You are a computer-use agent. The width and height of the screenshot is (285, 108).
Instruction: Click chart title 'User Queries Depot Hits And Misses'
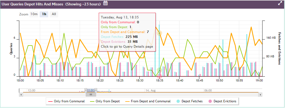point(33,4)
